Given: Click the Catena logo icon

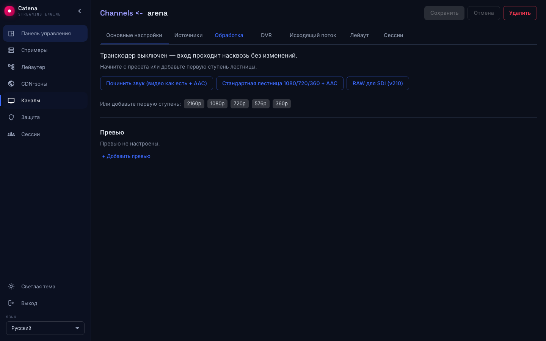Looking at the screenshot, I should click(9, 11).
